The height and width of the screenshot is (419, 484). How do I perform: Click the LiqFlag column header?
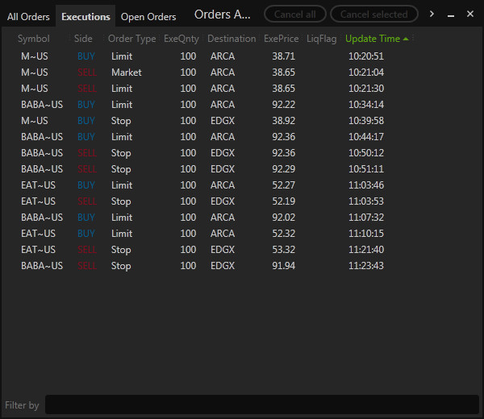click(x=322, y=39)
